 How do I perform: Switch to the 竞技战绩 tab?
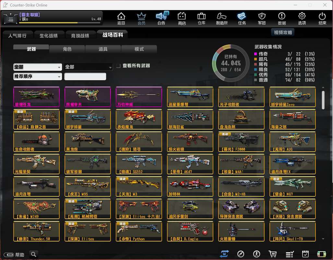[x=80, y=36]
